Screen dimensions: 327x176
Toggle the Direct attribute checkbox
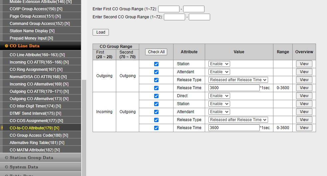coord(156,96)
